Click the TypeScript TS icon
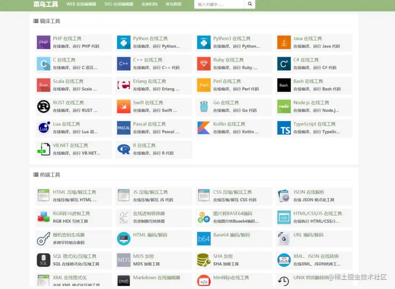Image resolution: width=395 pixels, height=289 pixels. (x=283, y=128)
